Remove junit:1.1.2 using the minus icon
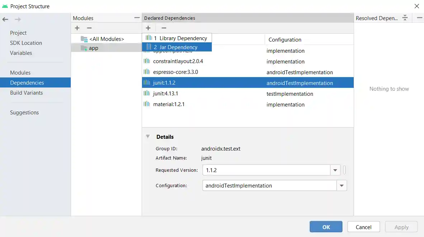The height and width of the screenshot is (237, 424). (x=164, y=28)
